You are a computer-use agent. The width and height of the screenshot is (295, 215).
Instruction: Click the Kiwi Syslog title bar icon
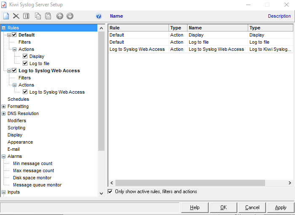pyautogui.click(x=4, y=5)
